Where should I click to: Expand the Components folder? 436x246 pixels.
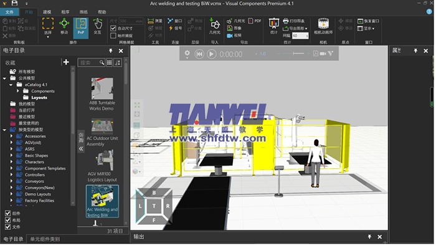pos(18,91)
